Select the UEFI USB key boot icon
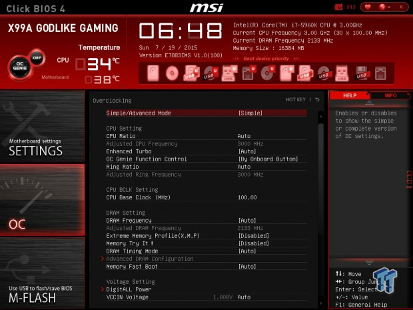 228,73
